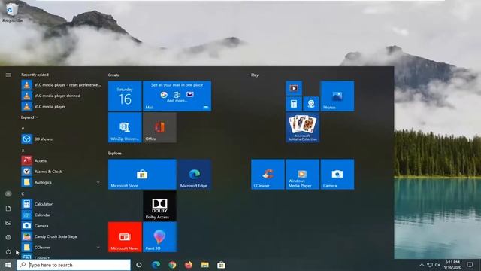This screenshot has width=481, height=271.
Task: Open Firefox from taskbar
Action: 189,265
